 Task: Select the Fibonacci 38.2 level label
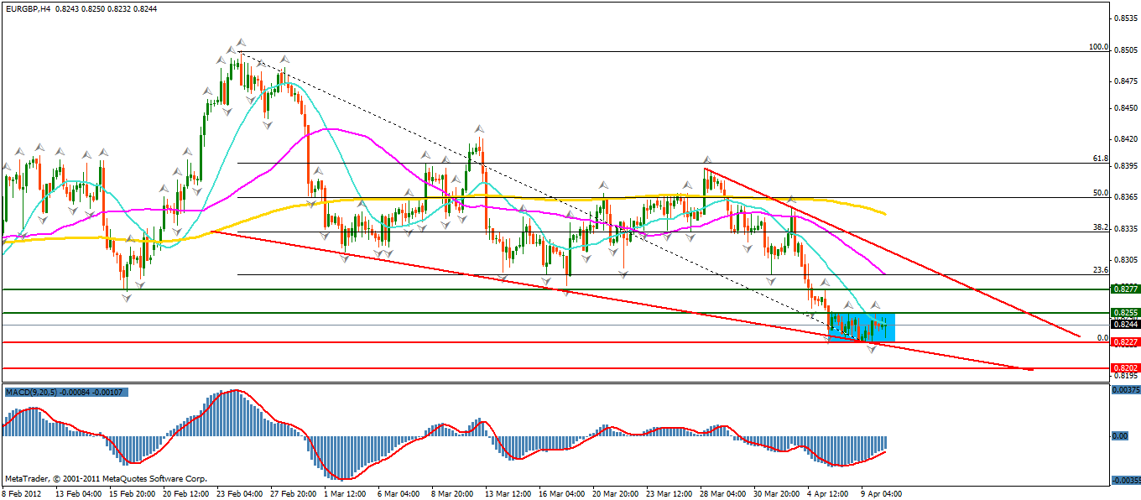point(1101,227)
